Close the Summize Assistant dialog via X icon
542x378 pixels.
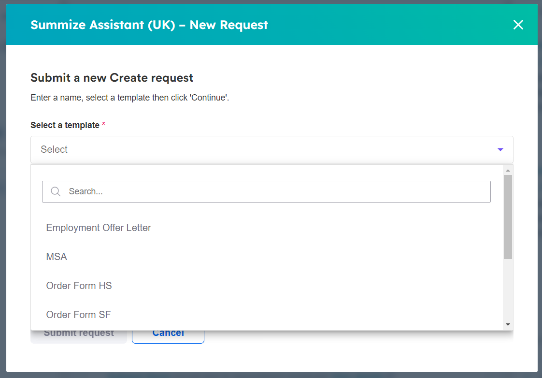[x=518, y=24]
